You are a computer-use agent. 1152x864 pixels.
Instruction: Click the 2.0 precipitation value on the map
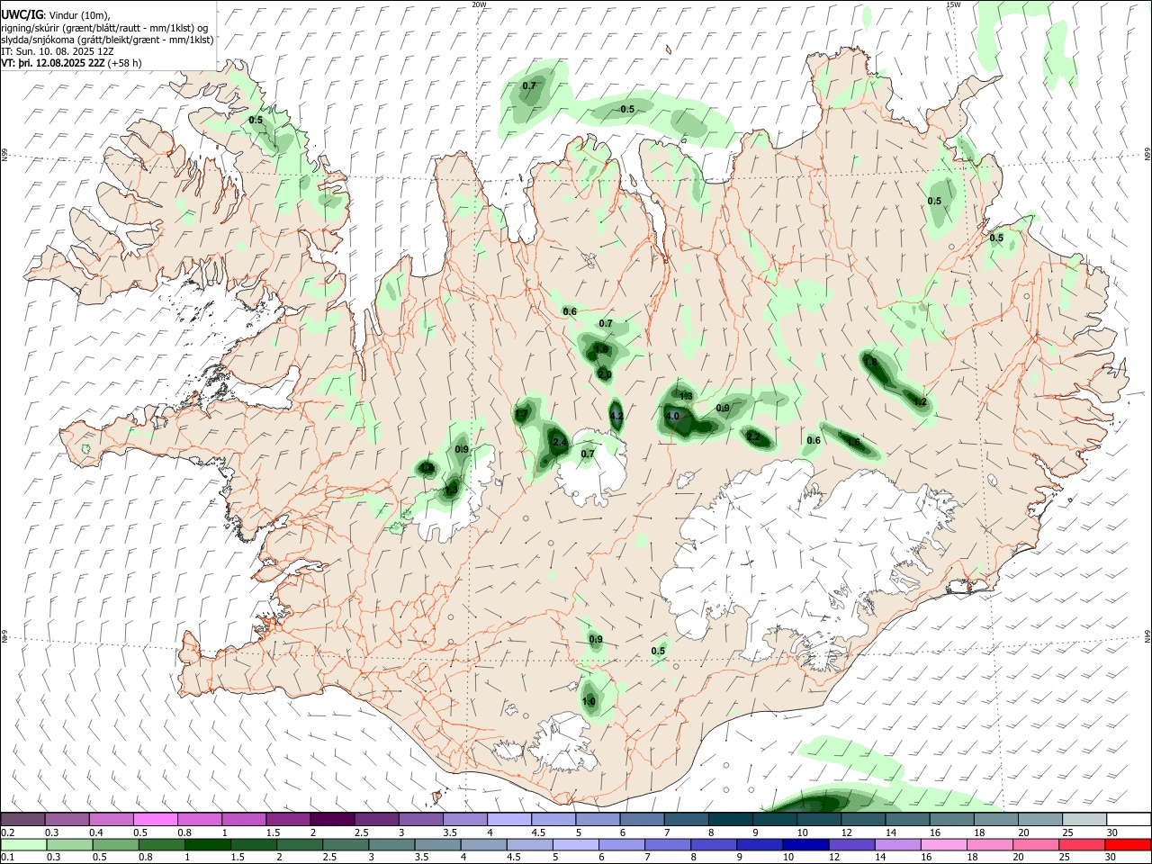point(605,374)
